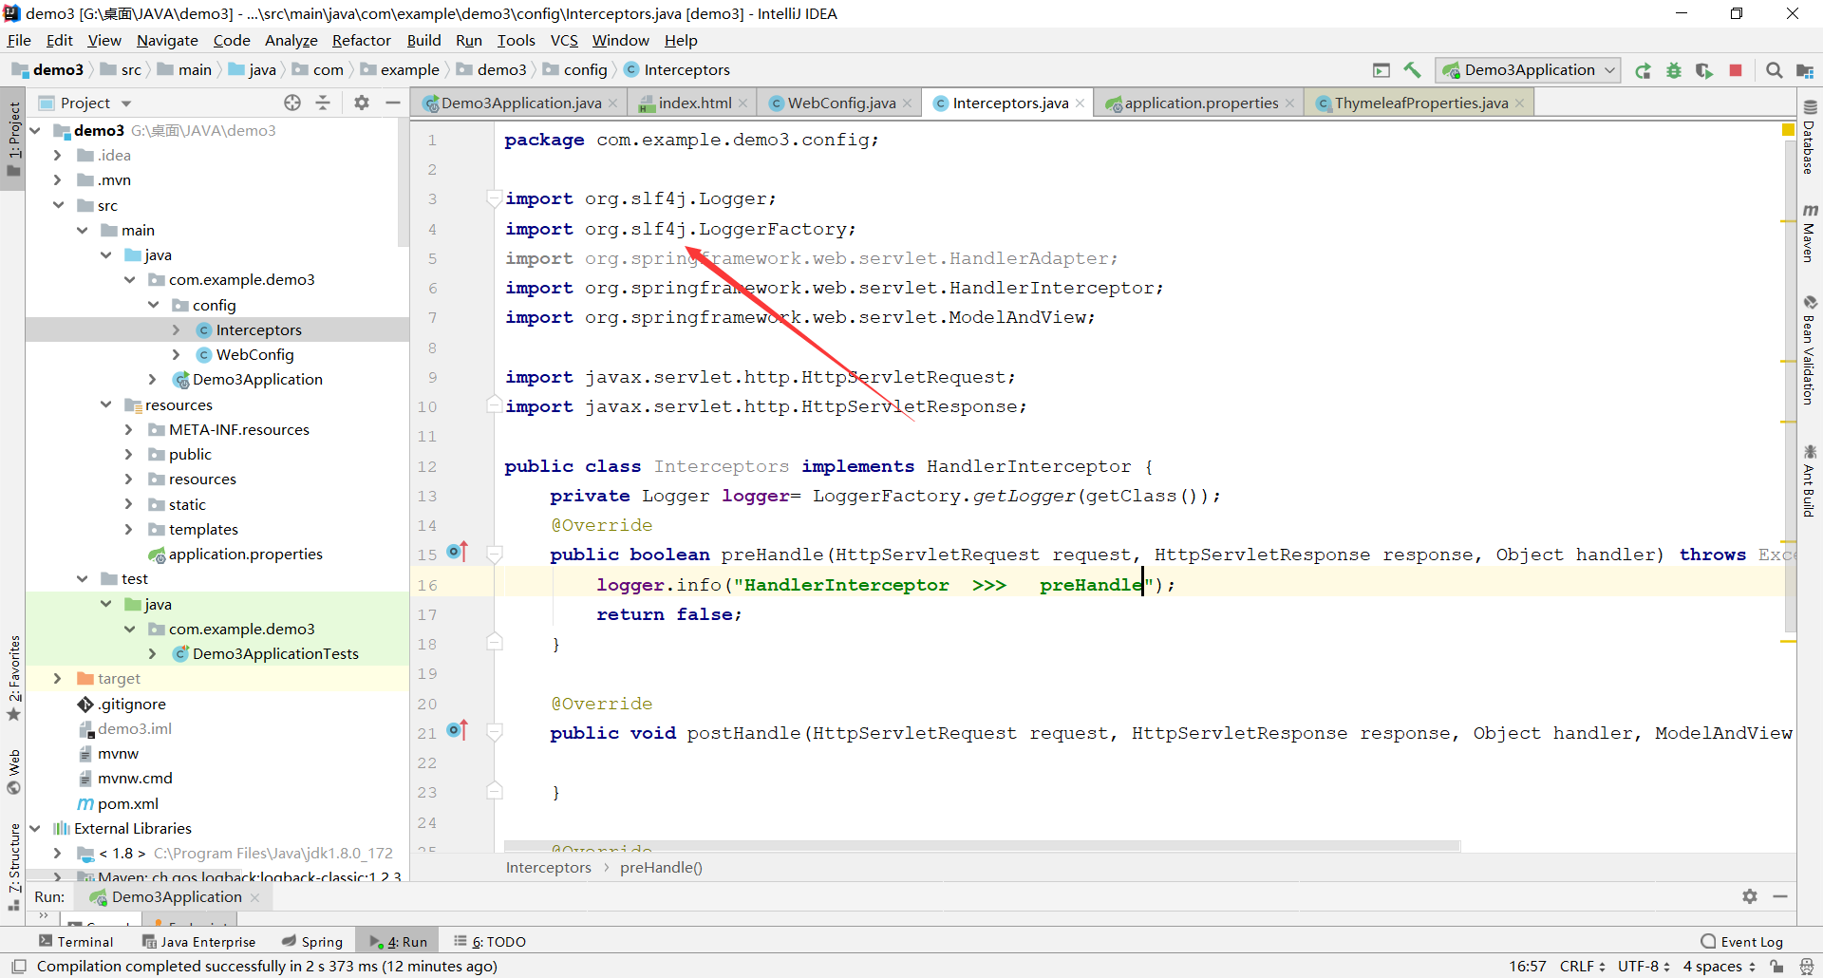1823x978 pixels.
Task: Expand the templates folder in the tree
Action: click(129, 529)
